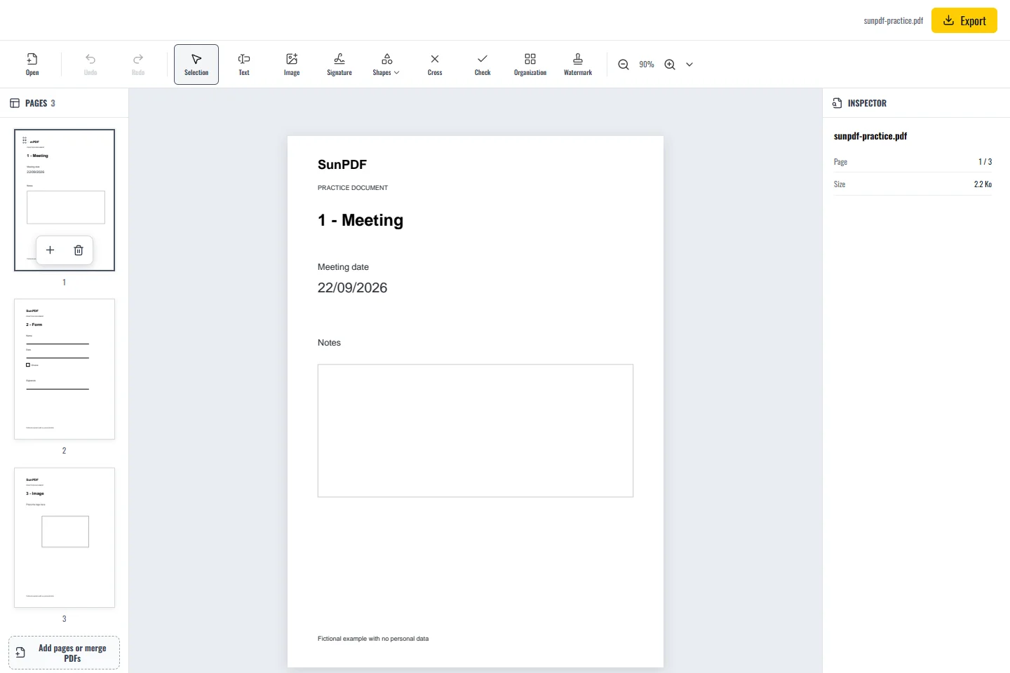Screen dimensions: 1010x673
Task: Activate the Selection tool
Action: 196,64
